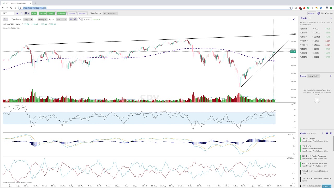The height and width of the screenshot is (188, 334).
Task: Open watchlist more options ellipsis
Action: 331,18
